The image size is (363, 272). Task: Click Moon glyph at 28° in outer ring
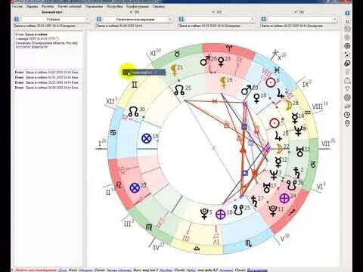[x=288, y=105]
